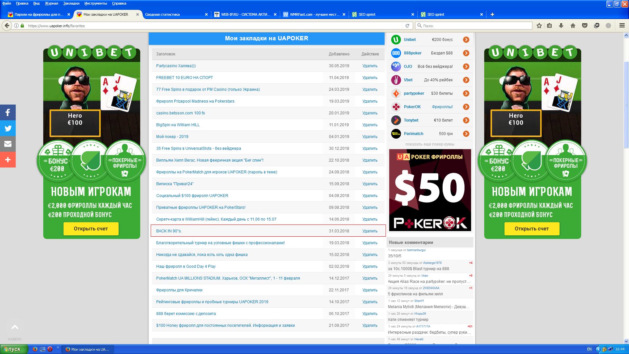Open the Файл menu
629x354 pixels.
6,3
